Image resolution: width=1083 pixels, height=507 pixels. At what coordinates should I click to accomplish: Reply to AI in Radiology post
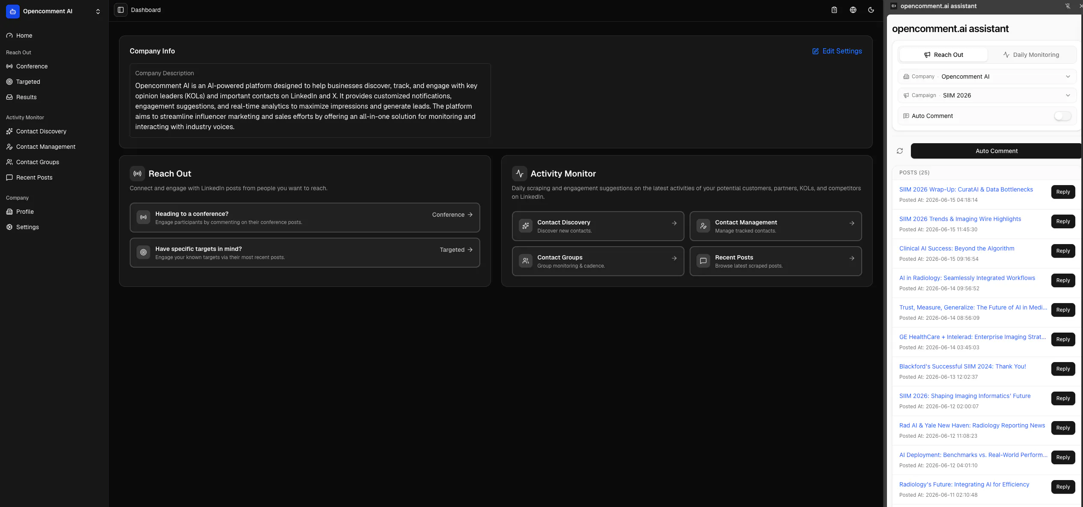coord(1063,280)
